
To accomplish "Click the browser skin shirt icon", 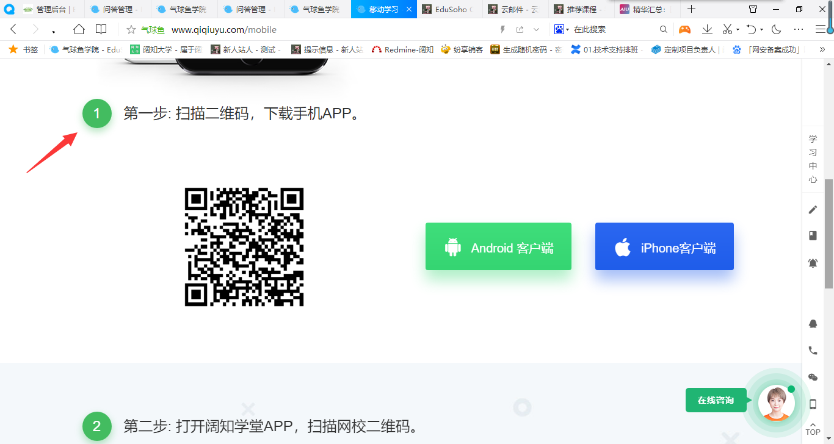I will 753,9.
